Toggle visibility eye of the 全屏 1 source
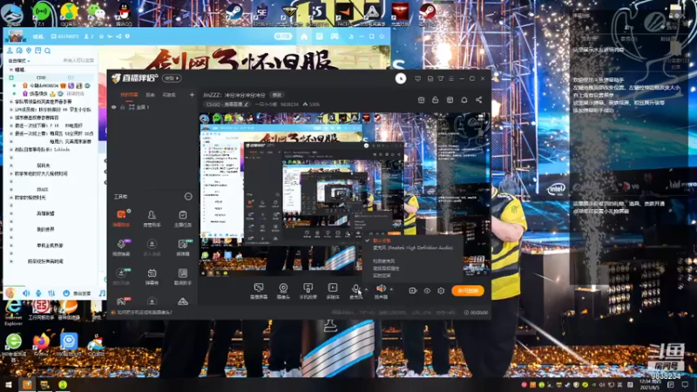 point(114,107)
